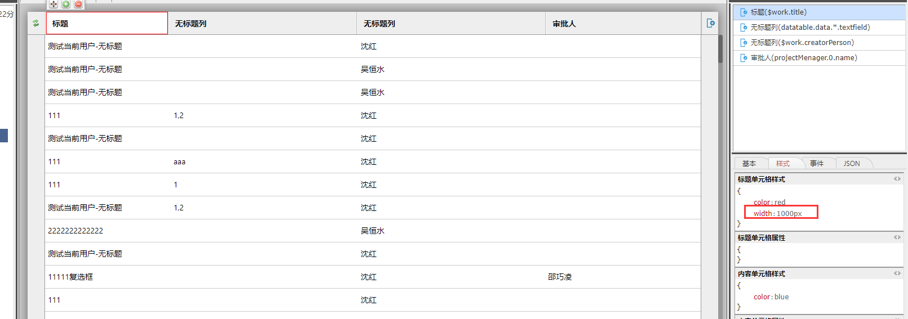The height and width of the screenshot is (319, 908).
Task: Click the green plus add icon
Action: [66, 4]
